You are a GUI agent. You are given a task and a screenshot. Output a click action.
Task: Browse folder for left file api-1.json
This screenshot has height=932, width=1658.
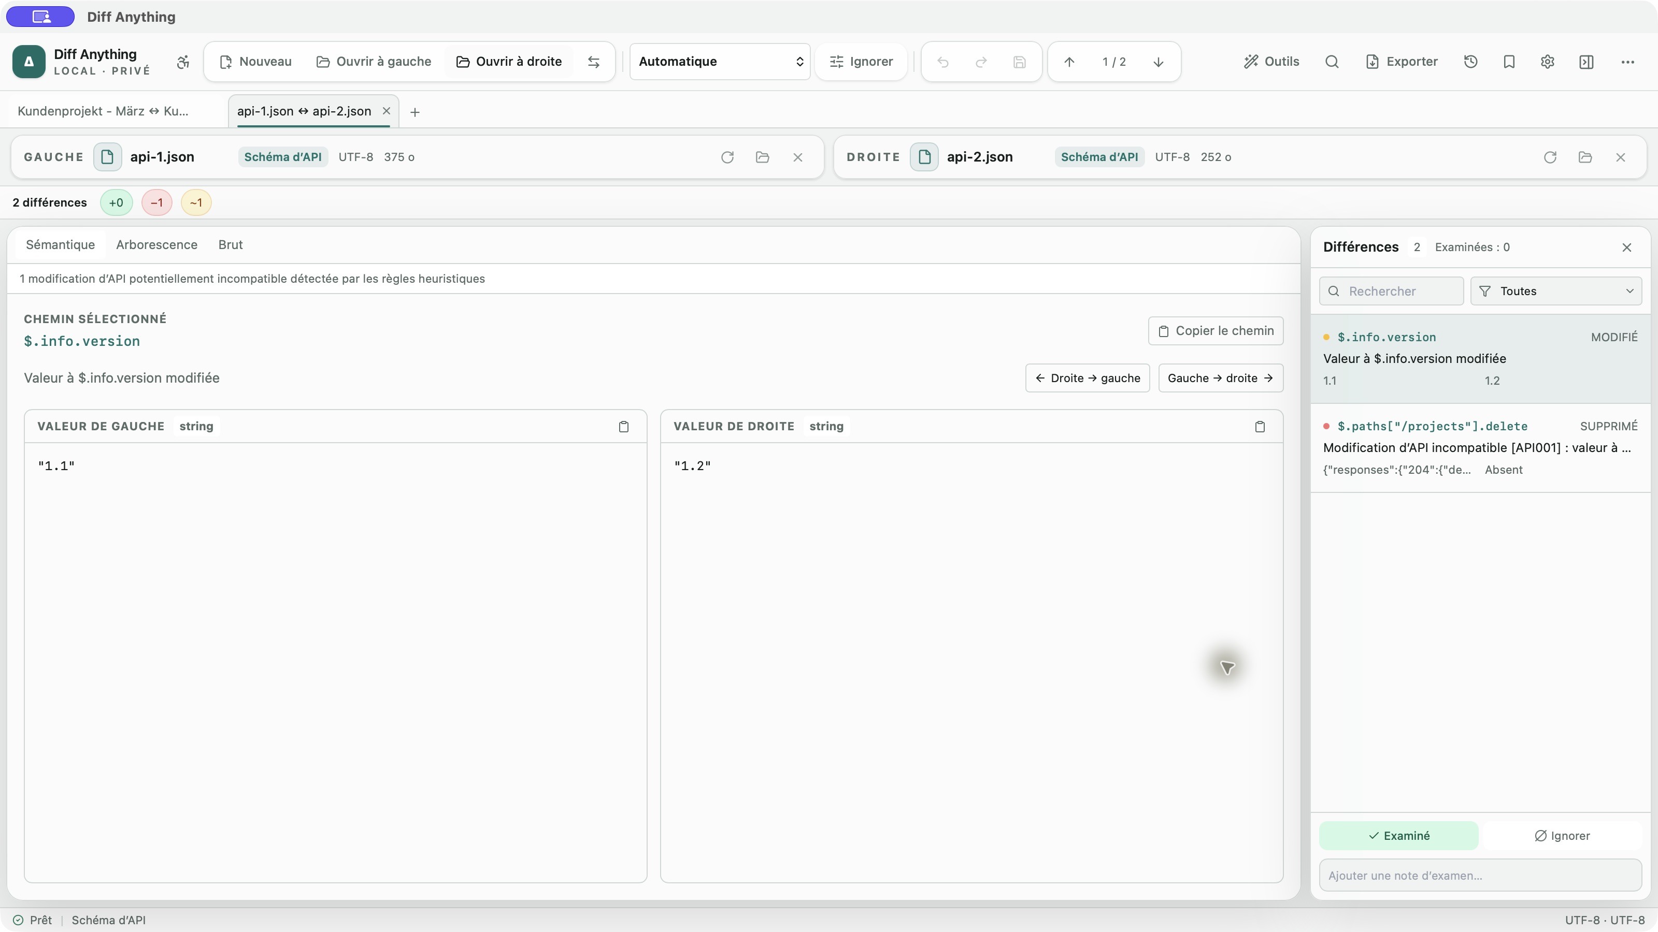763,157
